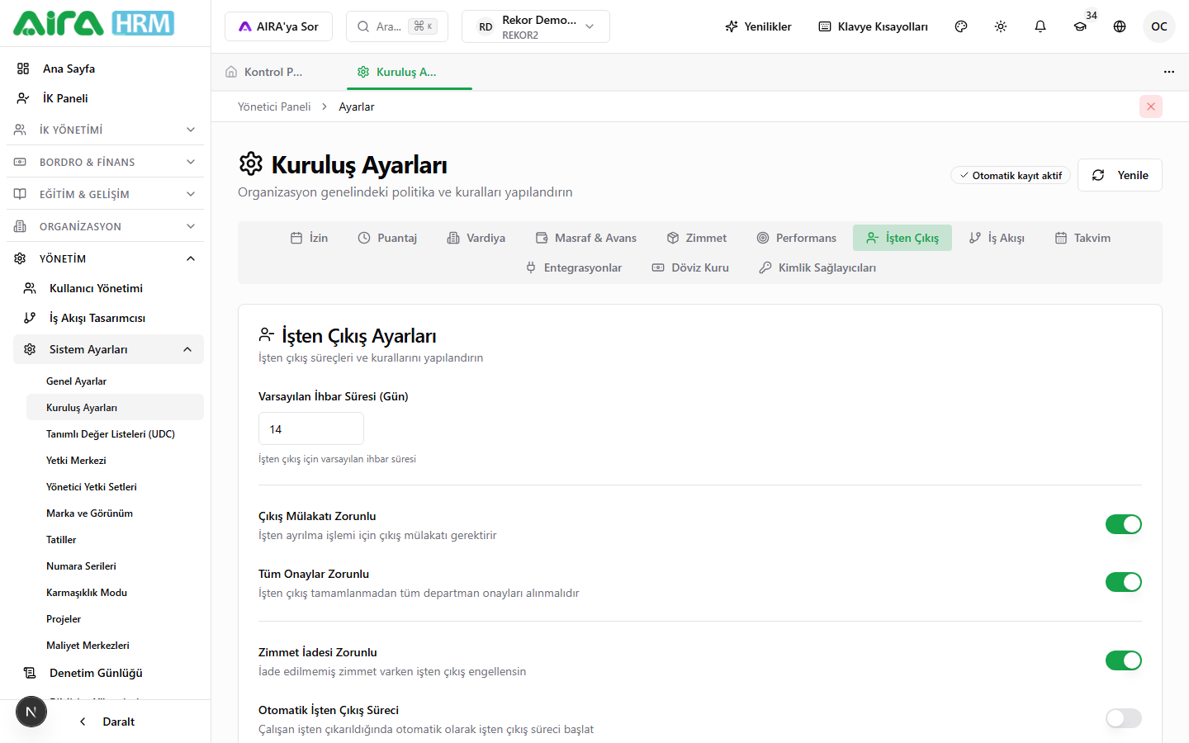
Task: Click AIRA'ya Sor button
Action: (x=278, y=26)
